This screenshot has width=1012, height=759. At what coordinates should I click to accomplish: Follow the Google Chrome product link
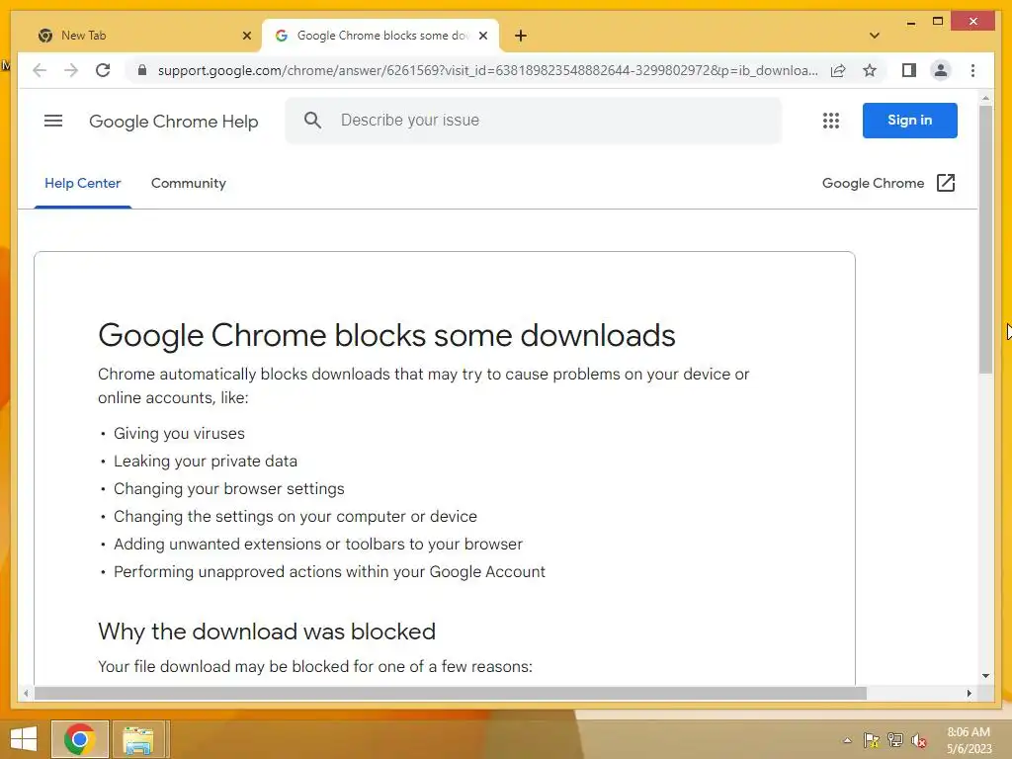coord(873,183)
